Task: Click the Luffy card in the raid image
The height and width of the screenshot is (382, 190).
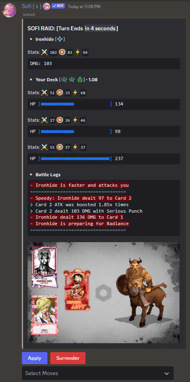Action: pos(77,289)
